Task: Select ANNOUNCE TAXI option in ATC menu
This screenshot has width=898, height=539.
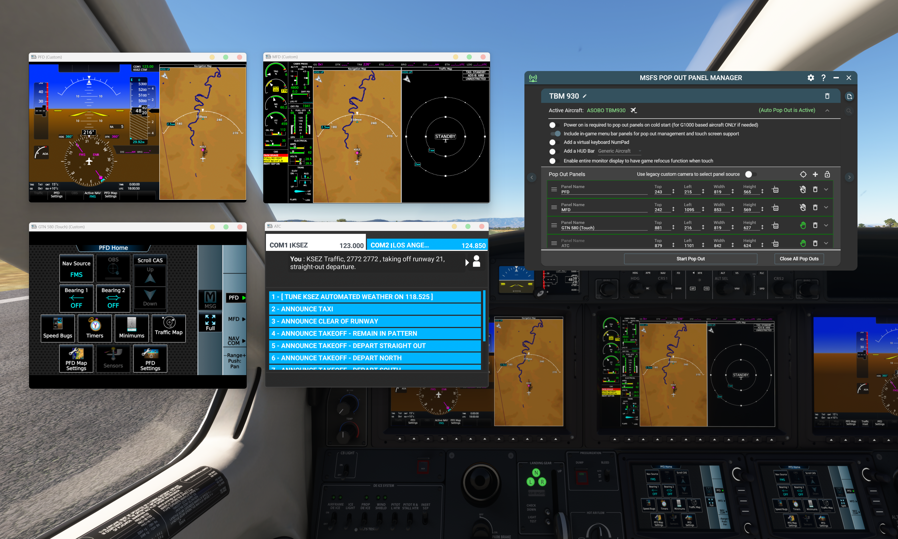Action: [375, 309]
